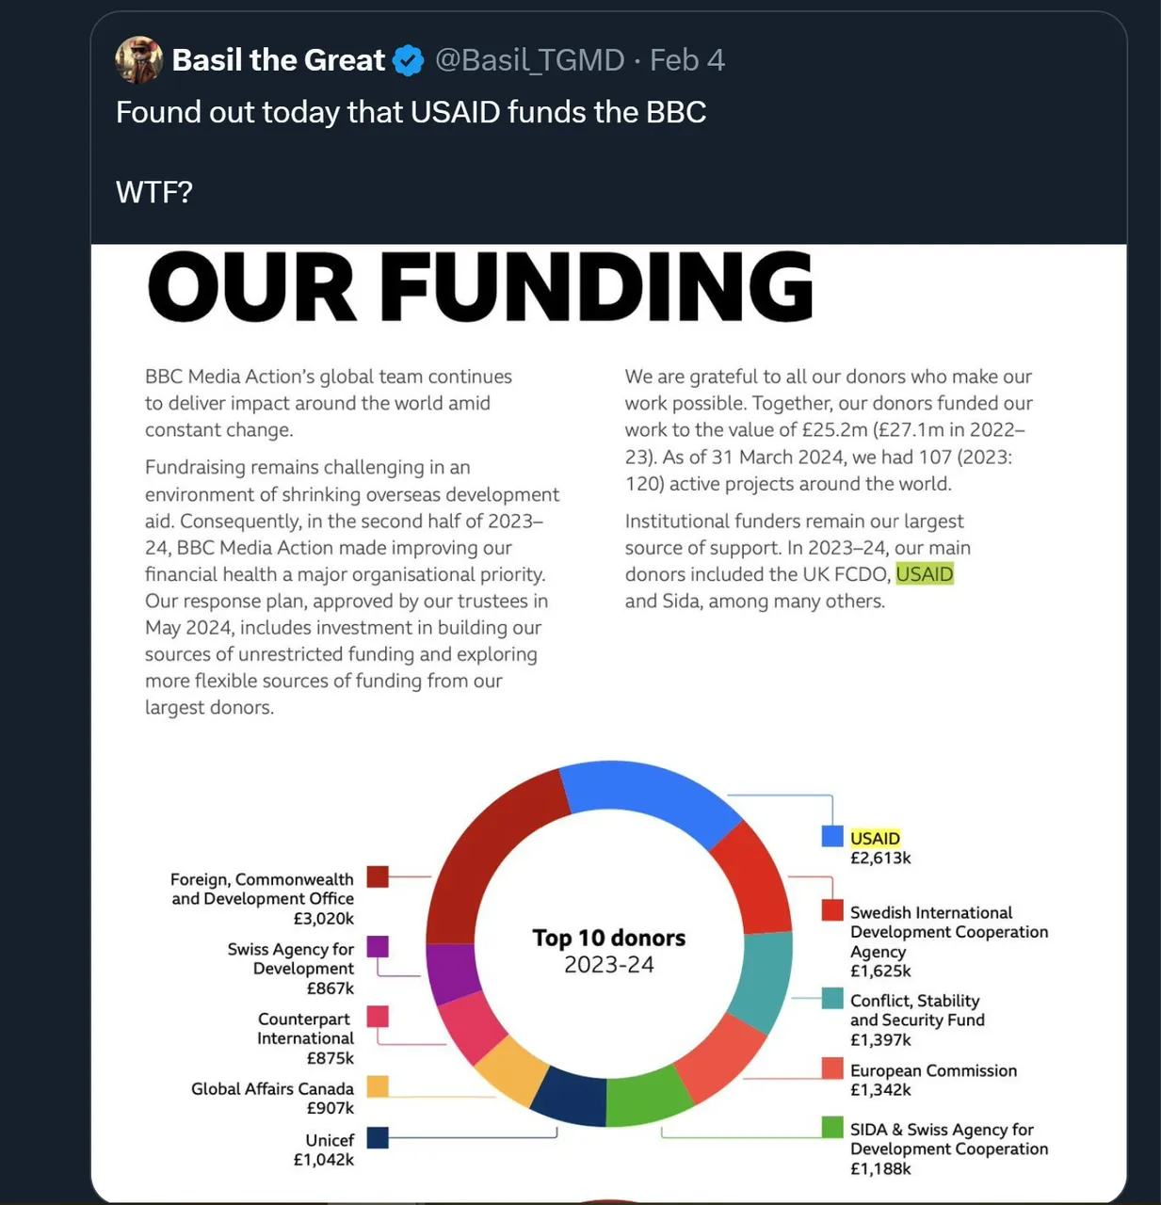Click the coral European Commission legend square
The width and height of the screenshot is (1161, 1205).
832,1068
